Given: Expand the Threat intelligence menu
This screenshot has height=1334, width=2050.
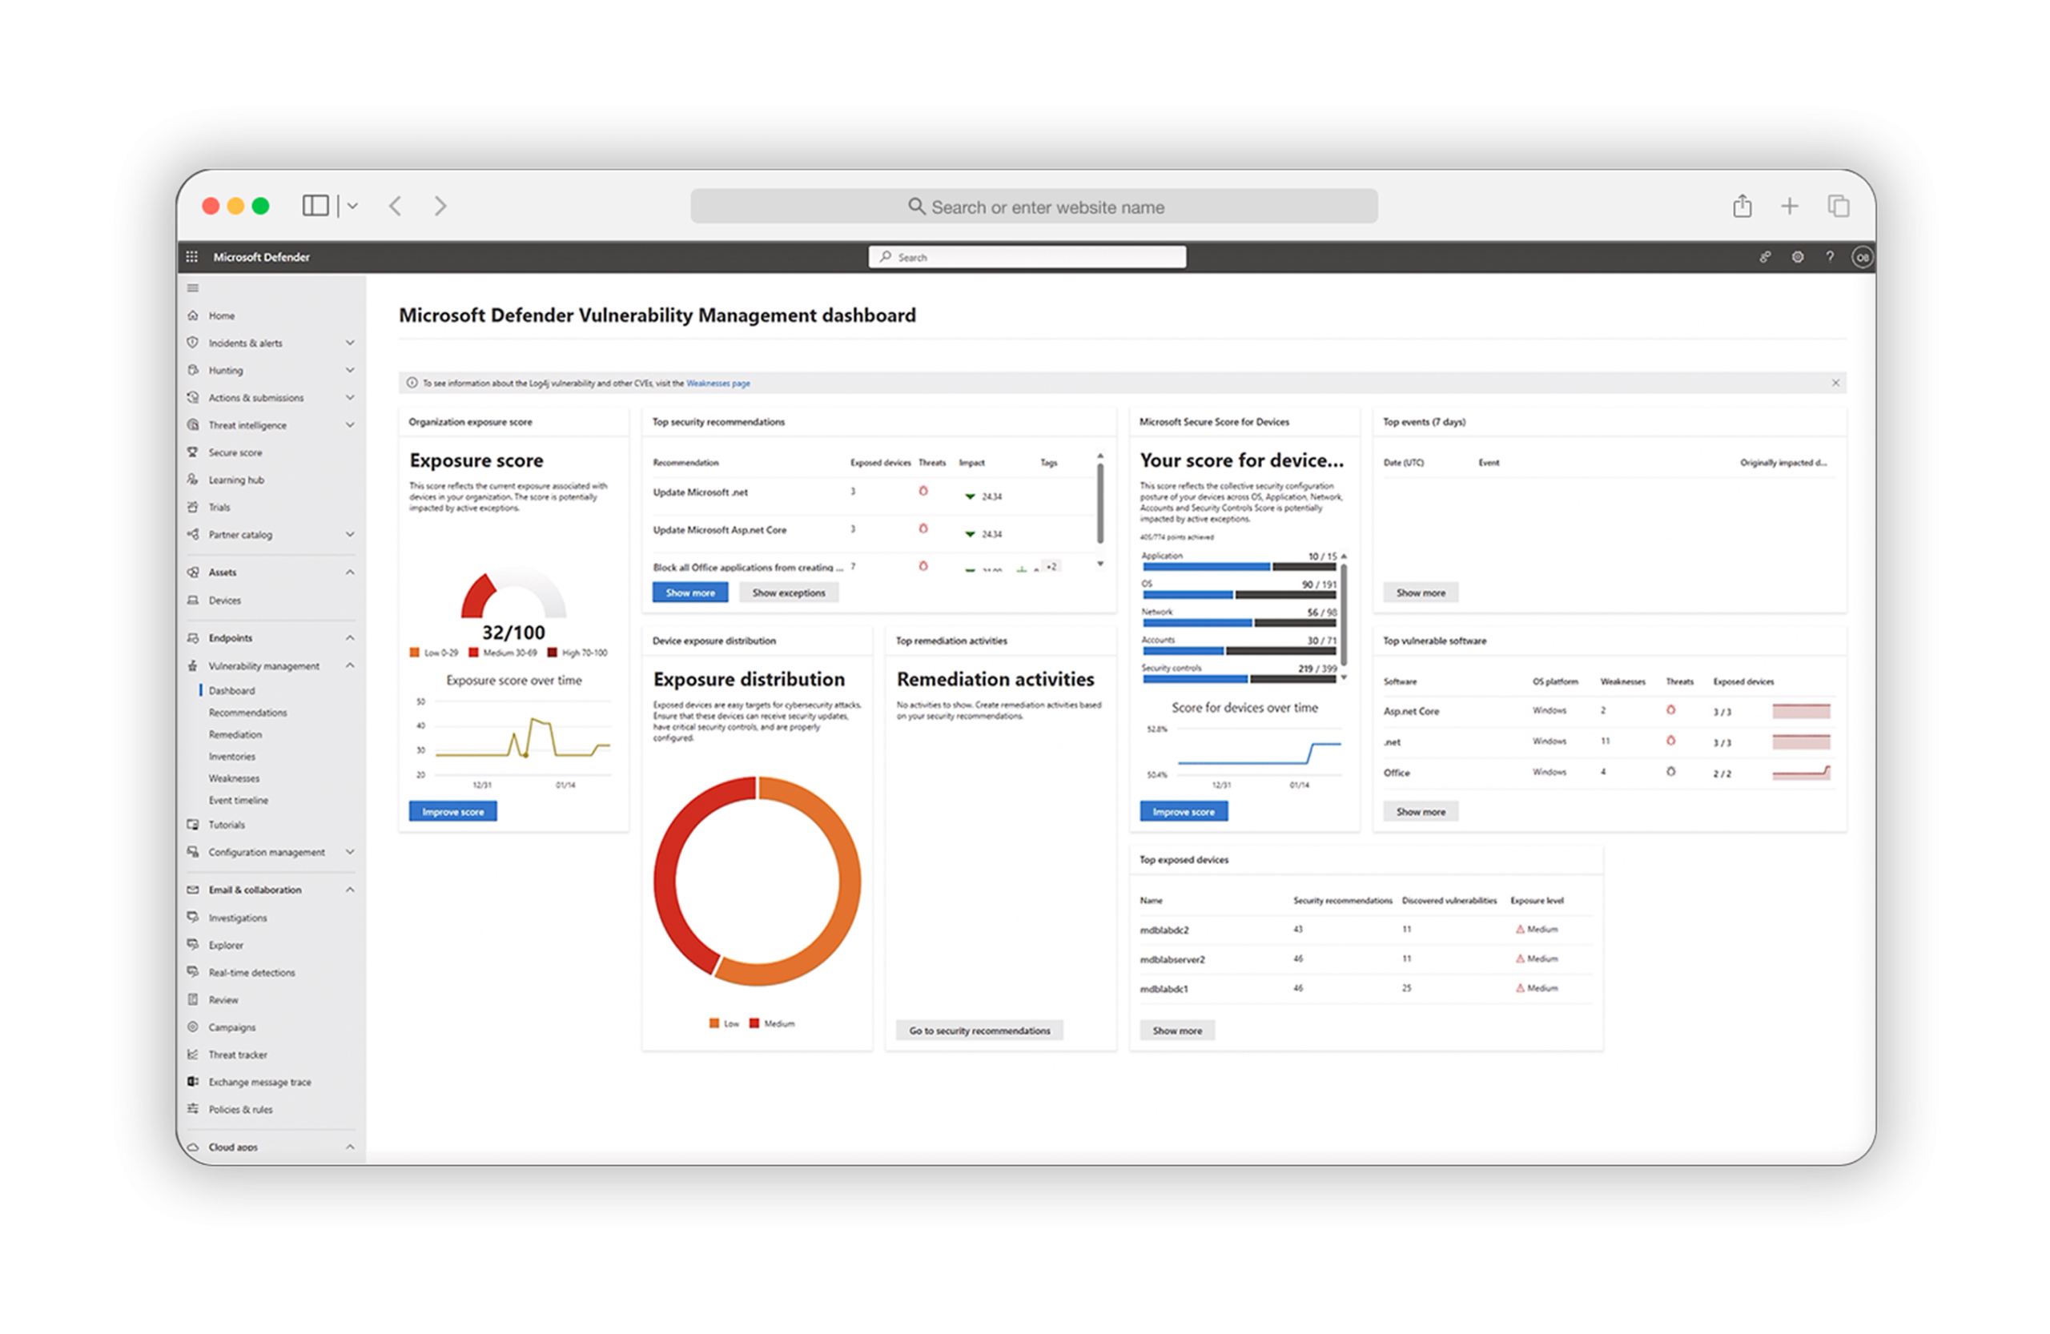Looking at the screenshot, I should 350,424.
